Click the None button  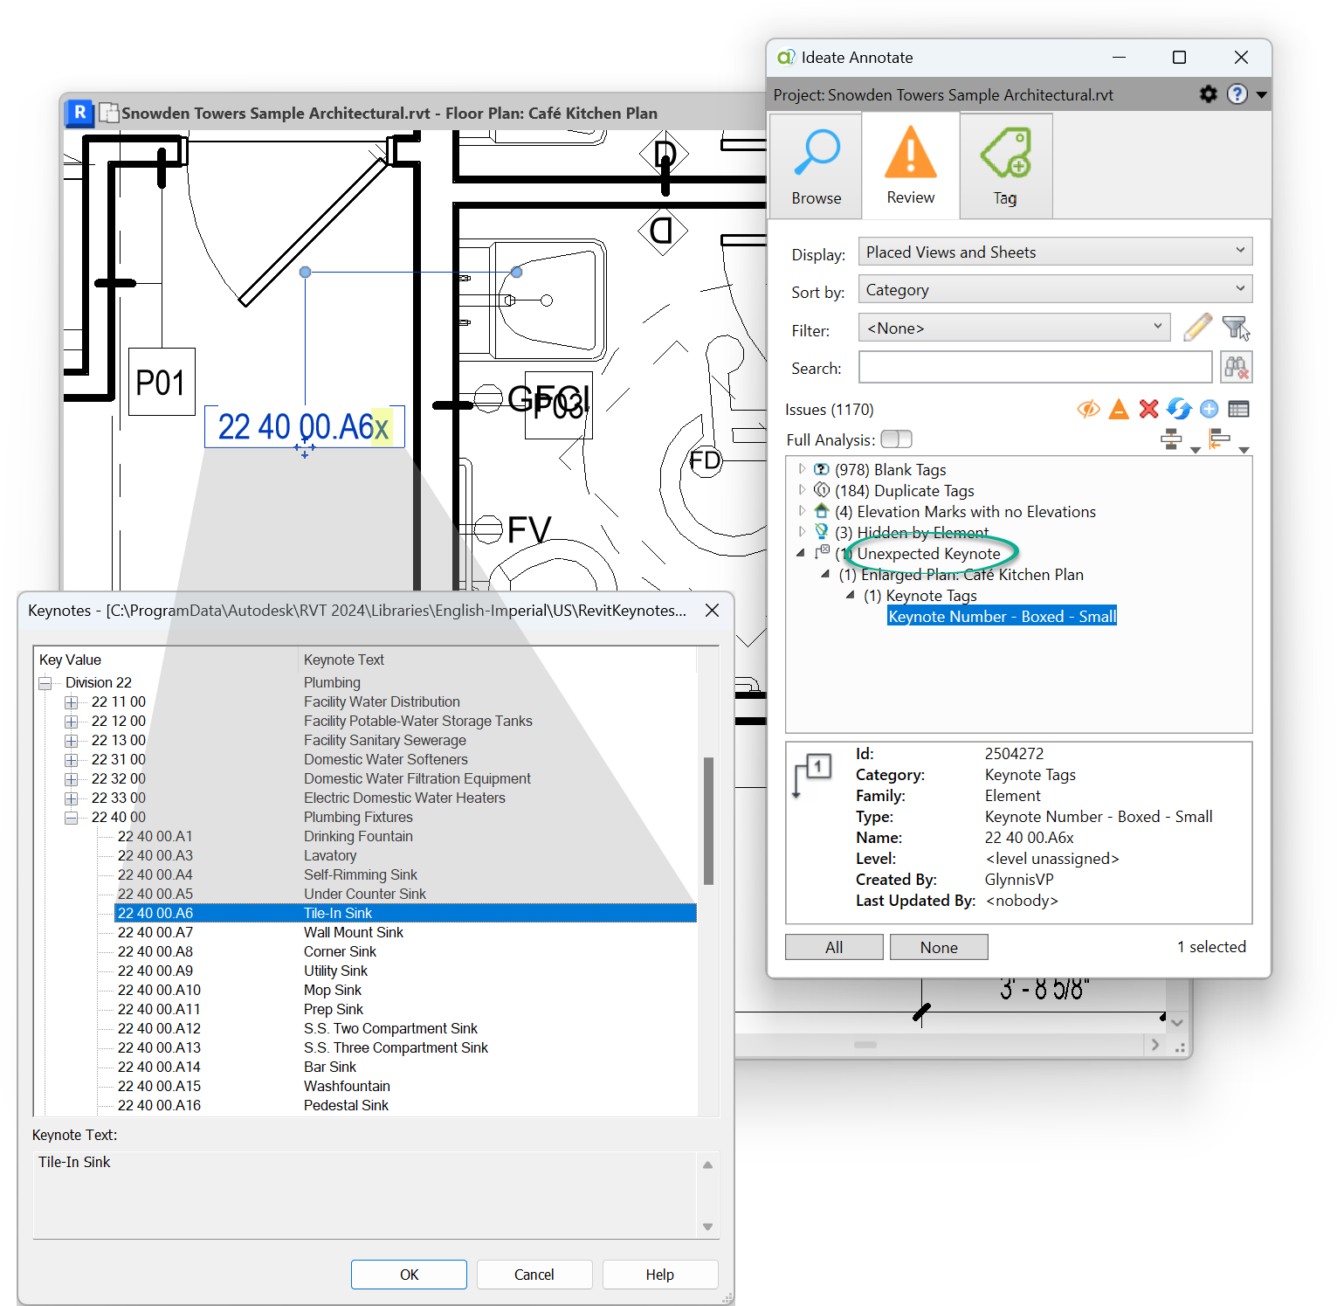coord(939,947)
